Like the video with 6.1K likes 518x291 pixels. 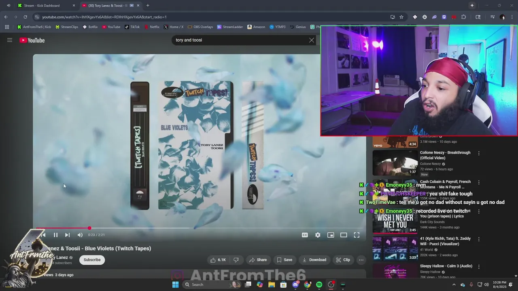point(218,260)
